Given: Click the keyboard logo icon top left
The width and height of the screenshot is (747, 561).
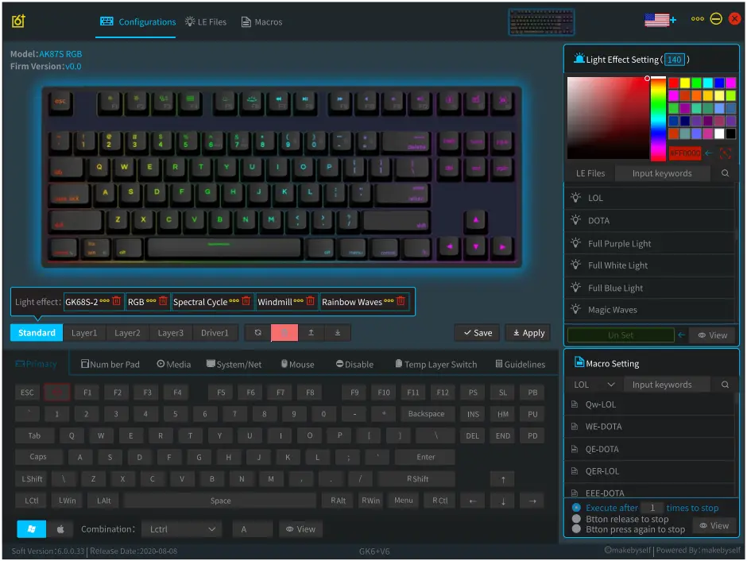Looking at the screenshot, I should [x=19, y=21].
